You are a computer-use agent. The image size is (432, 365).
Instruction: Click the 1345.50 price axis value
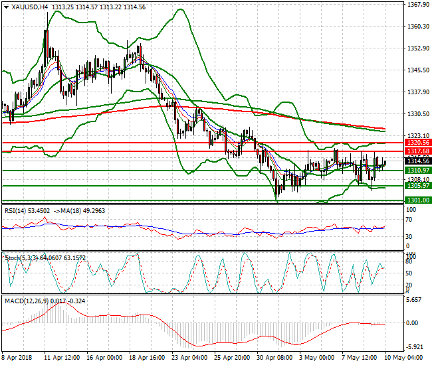[418, 70]
